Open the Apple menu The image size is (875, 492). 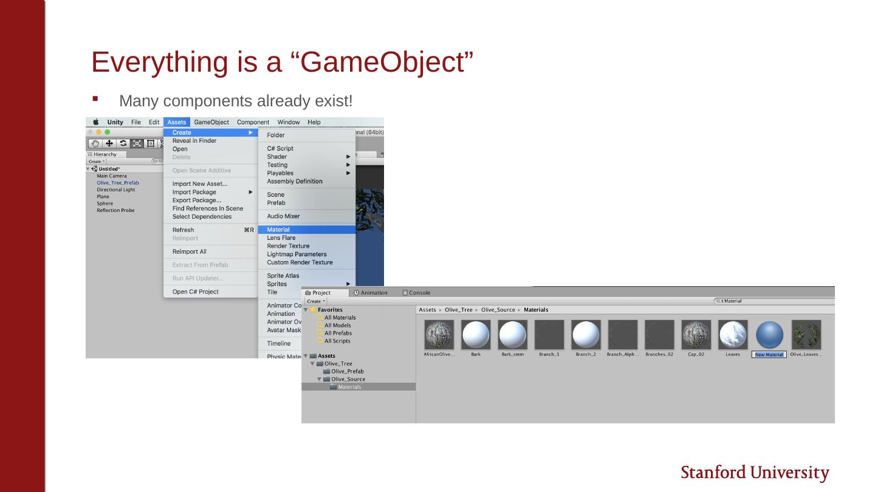point(96,122)
